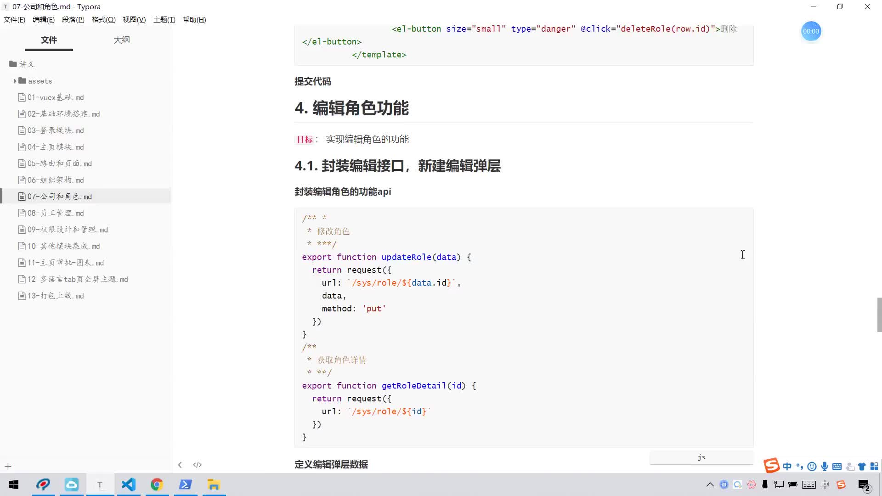Open PowerShell from taskbar
The image size is (882, 496).
pyautogui.click(x=186, y=485)
